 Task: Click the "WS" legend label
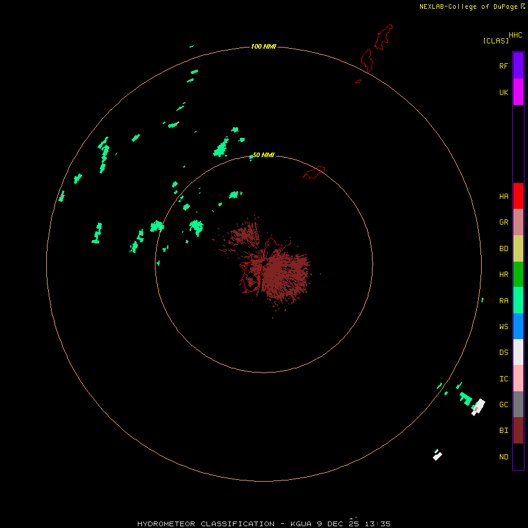(x=503, y=327)
